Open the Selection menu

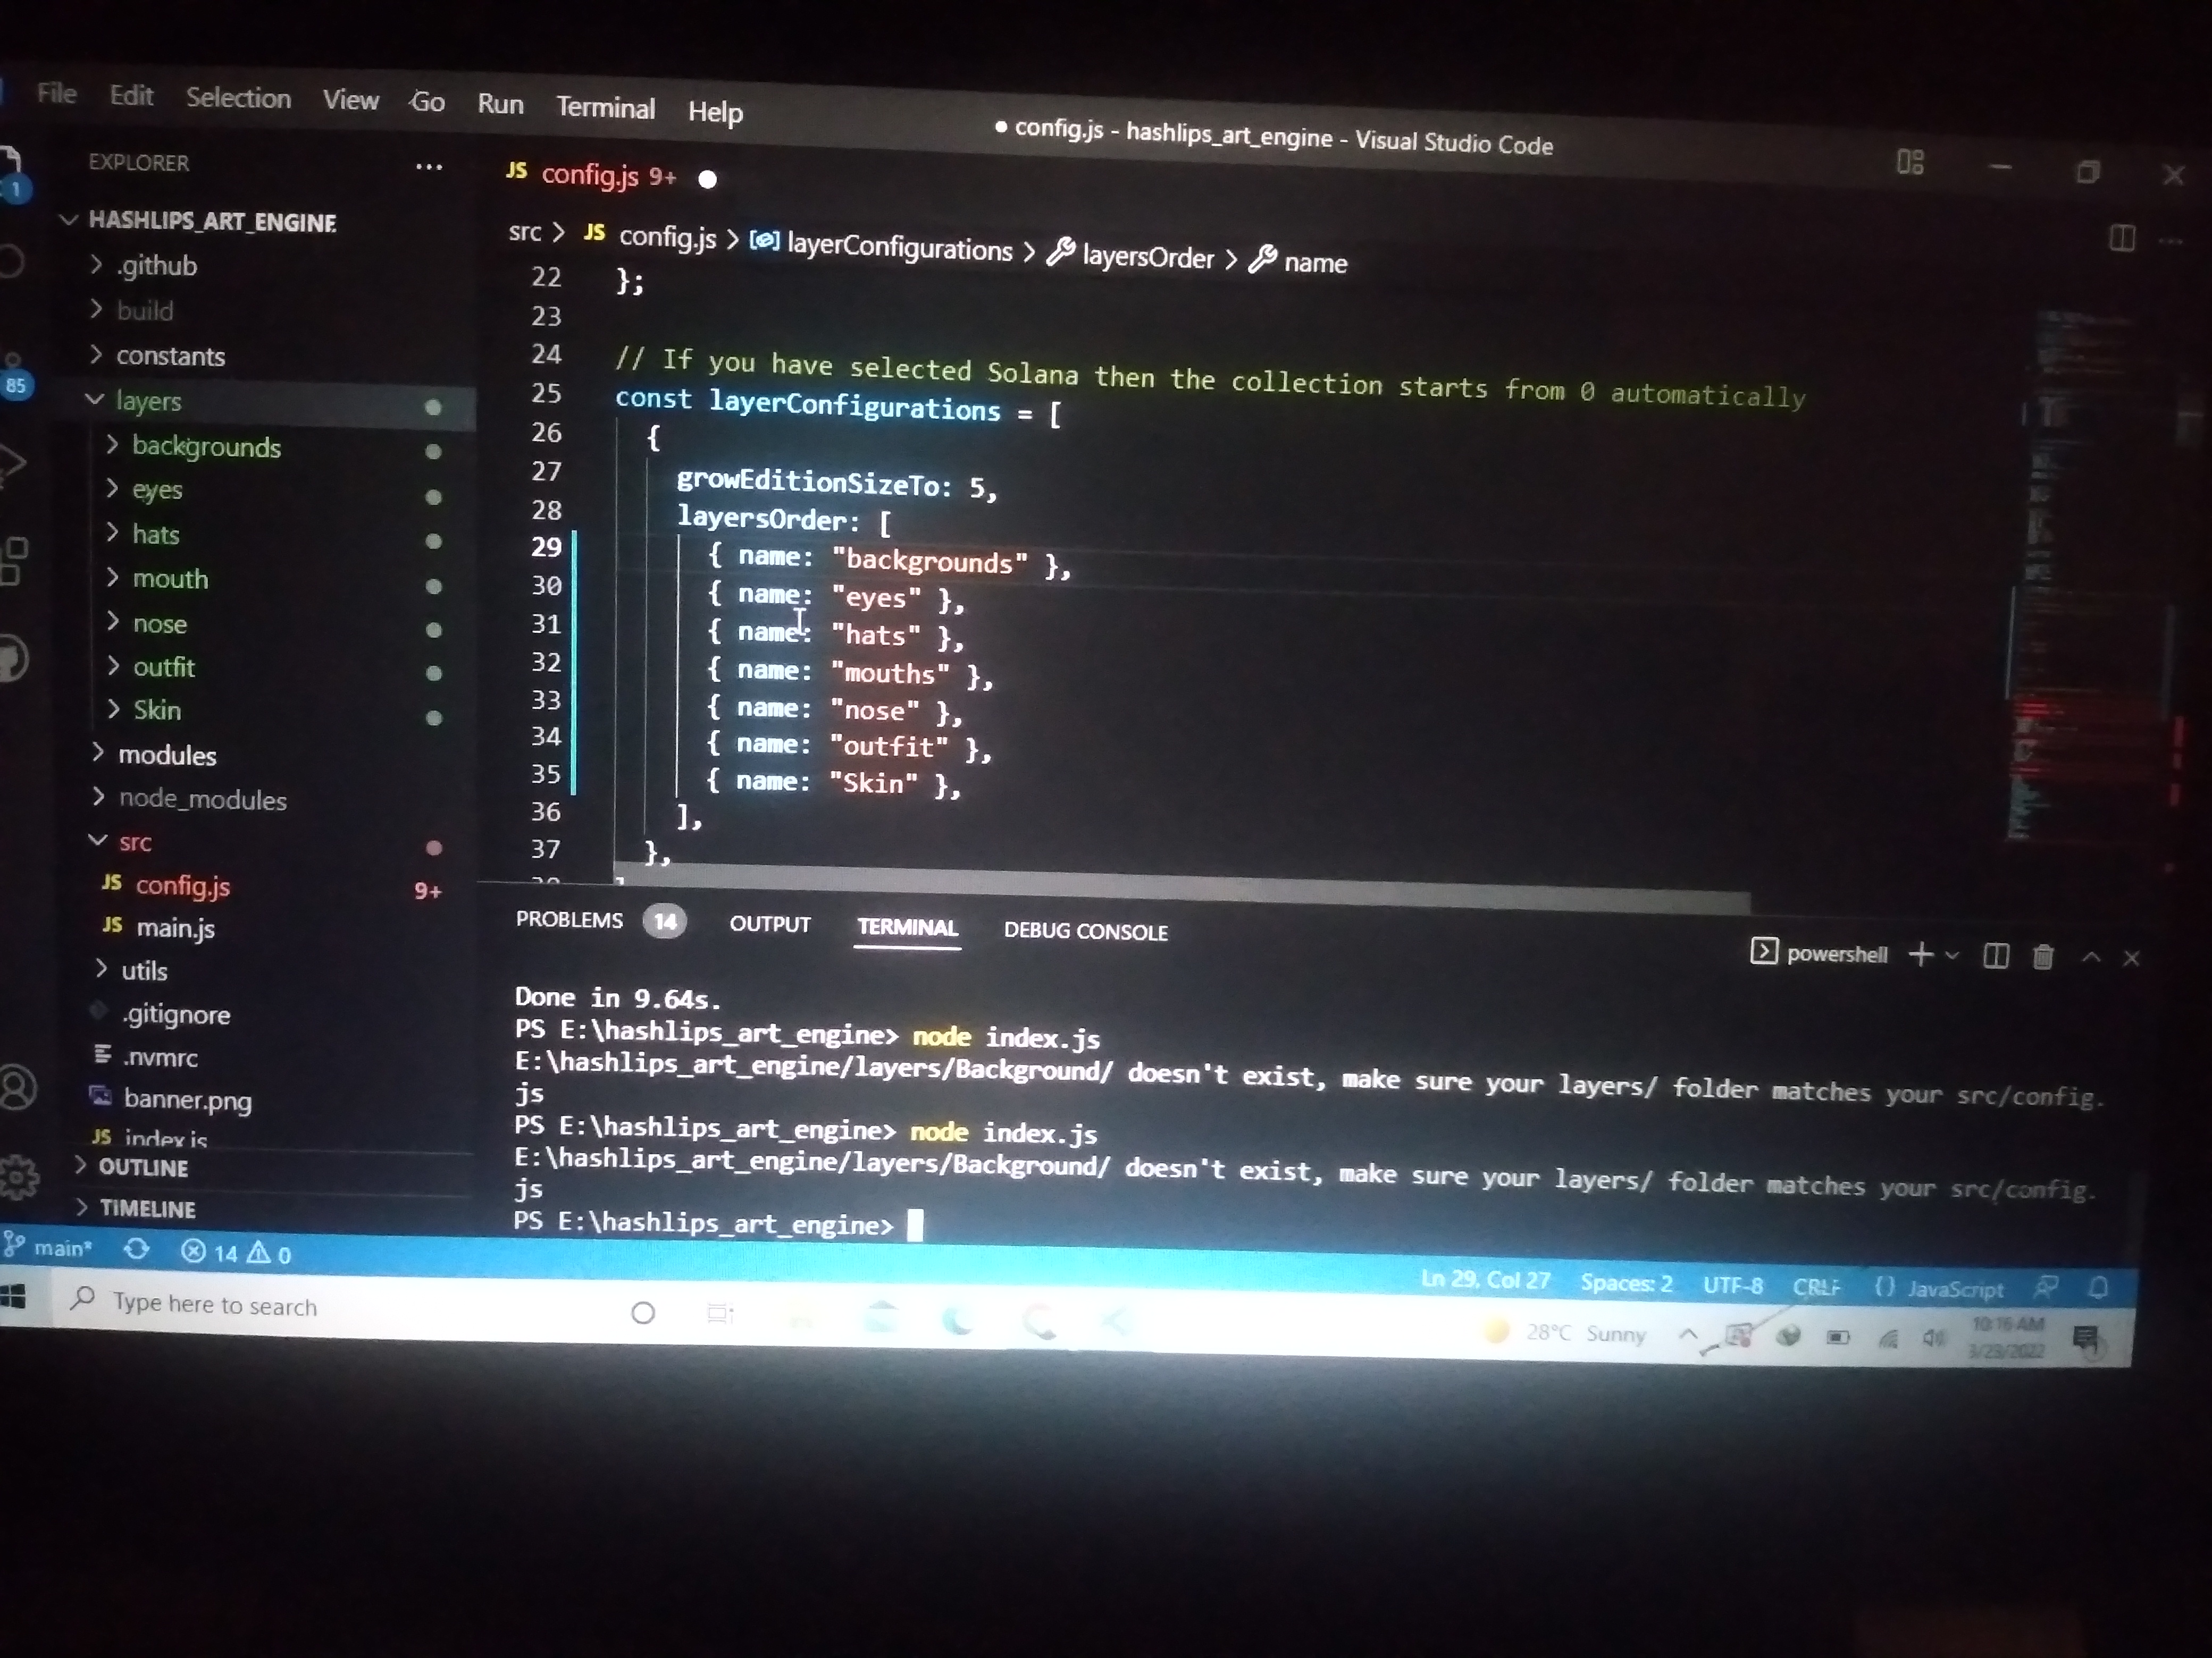[238, 97]
